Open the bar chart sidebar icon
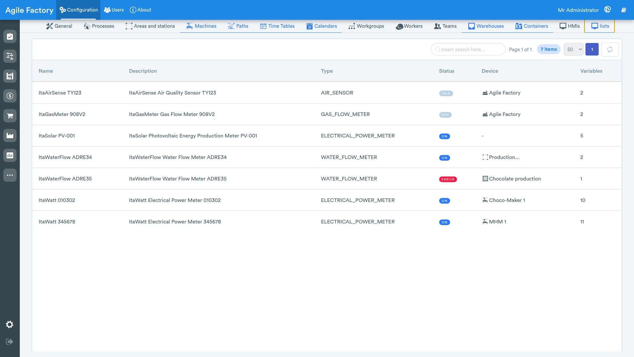Viewport: 634px width, 357px height. pos(10,155)
